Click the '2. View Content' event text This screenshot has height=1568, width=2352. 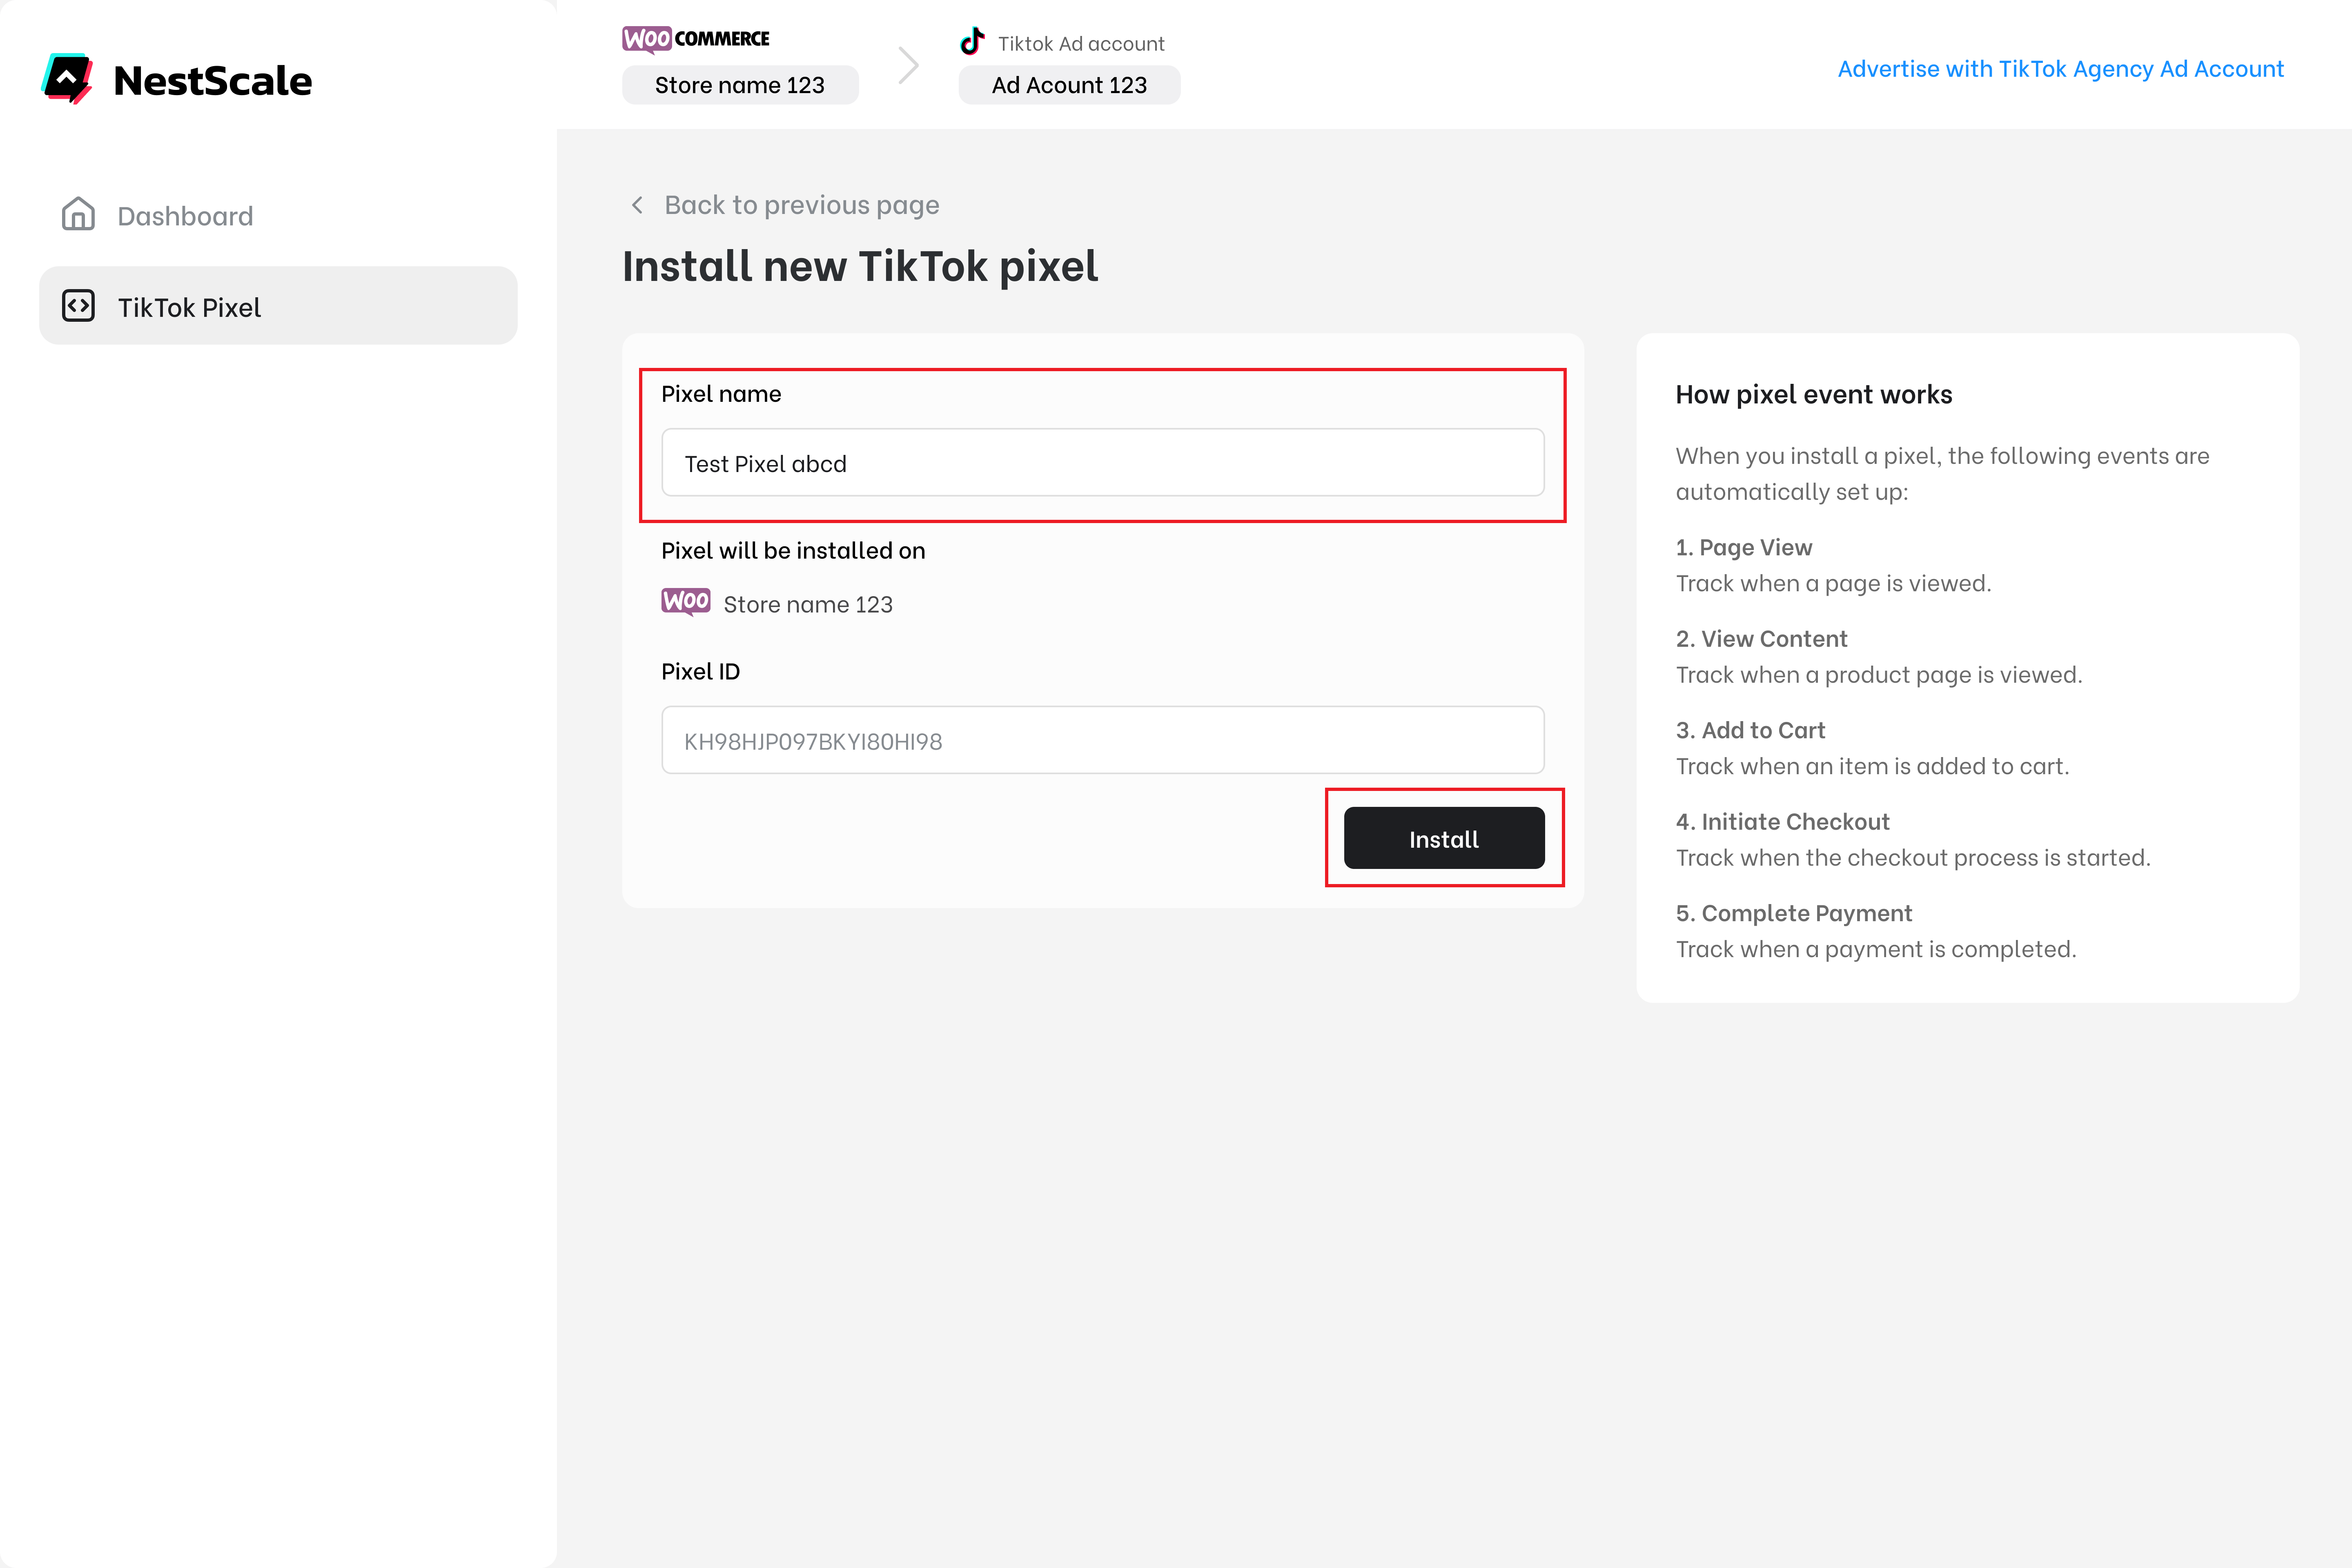click(x=1762, y=639)
